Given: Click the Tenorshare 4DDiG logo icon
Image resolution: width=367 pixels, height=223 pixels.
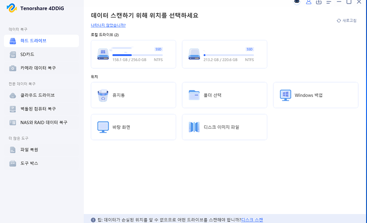Looking at the screenshot, I should pos(12,8).
